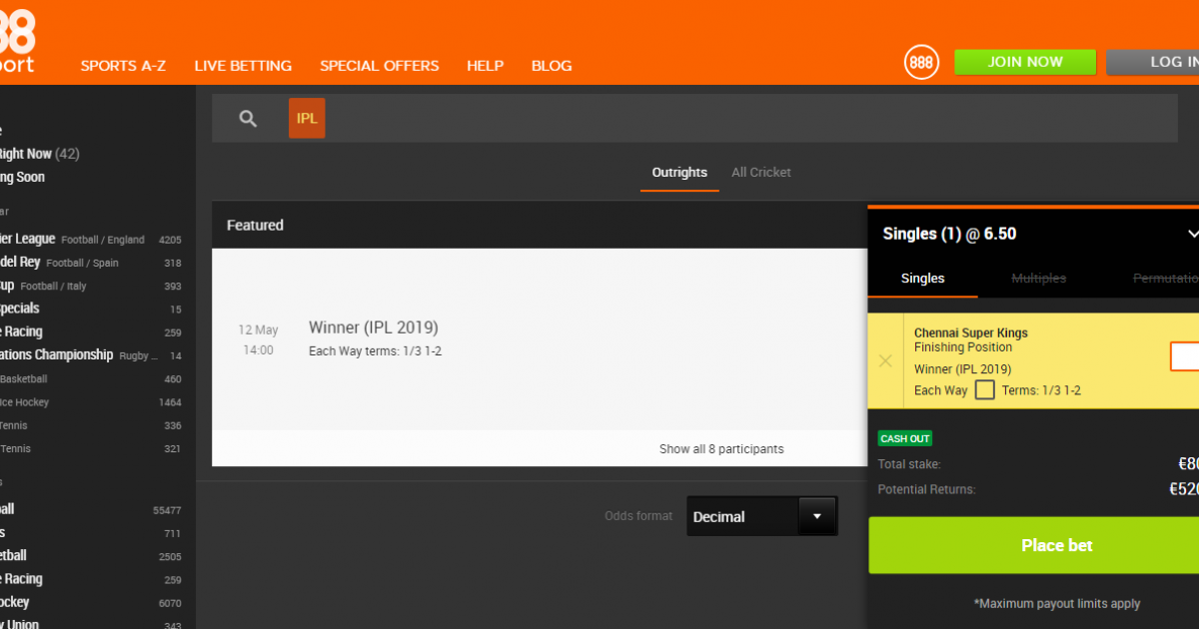Image resolution: width=1199 pixels, height=629 pixels.
Task: Click the 'Potential Returns:' label
Action: (926, 489)
